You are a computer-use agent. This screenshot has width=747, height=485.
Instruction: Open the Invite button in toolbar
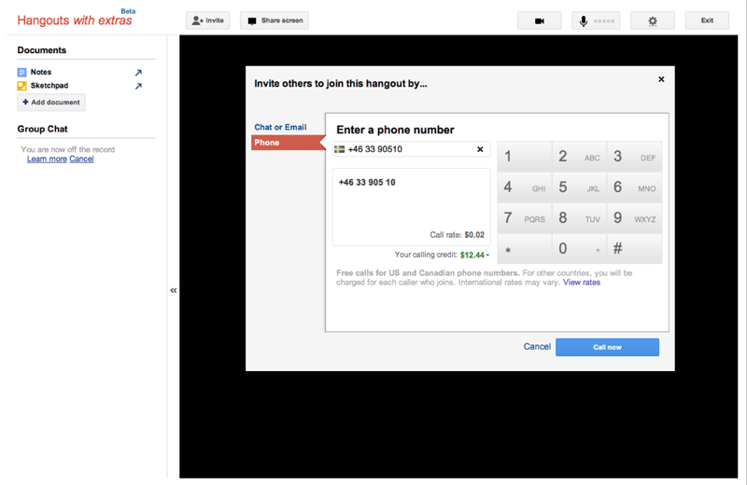pyautogui.click(x=207, y=21)
